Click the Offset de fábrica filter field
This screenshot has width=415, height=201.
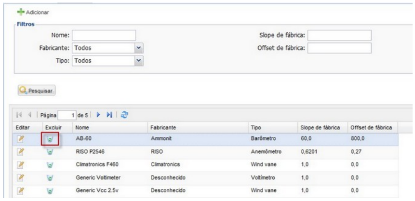click(339, 48)
